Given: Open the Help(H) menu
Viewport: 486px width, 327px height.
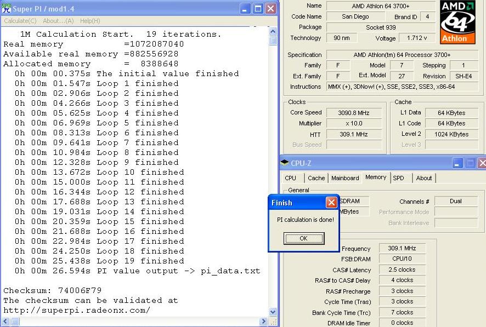Looking at the screenshot, I should [x=90, y=21].
